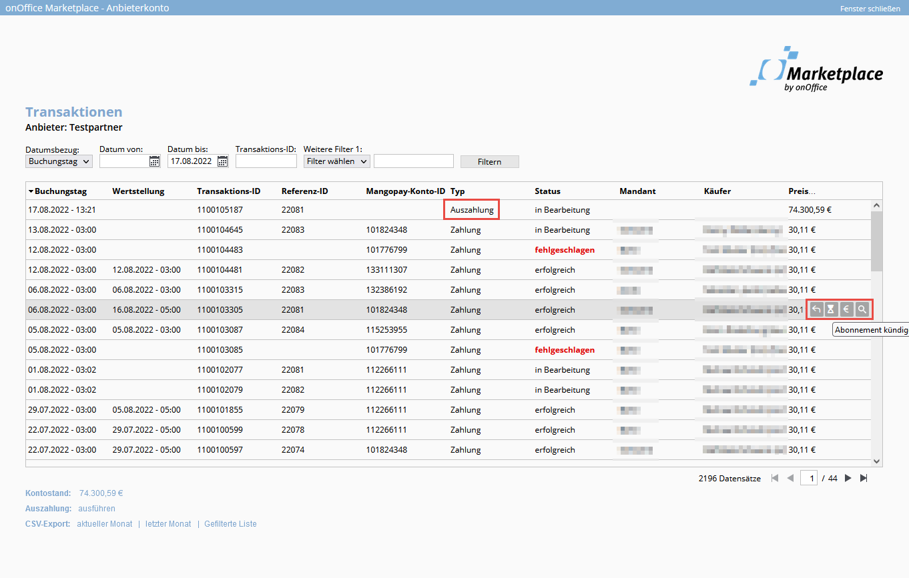Screen dimensions: 909x578
Task: Sort by the Referenz-ID column header
Action: [x=304, y=191]
